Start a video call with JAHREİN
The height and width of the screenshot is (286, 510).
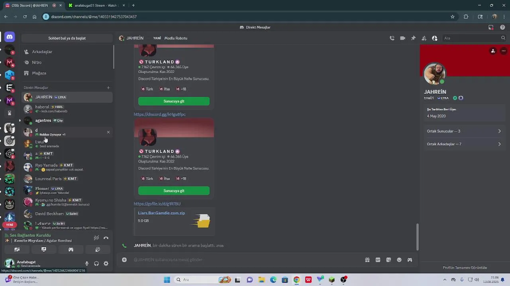(403, 38)
